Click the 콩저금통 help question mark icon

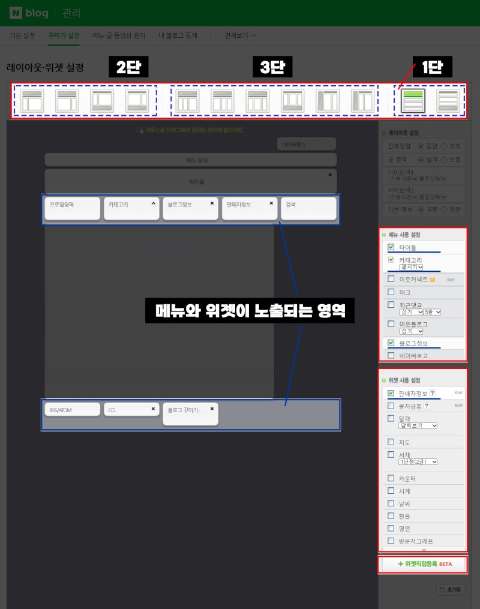tap(427, 406)
